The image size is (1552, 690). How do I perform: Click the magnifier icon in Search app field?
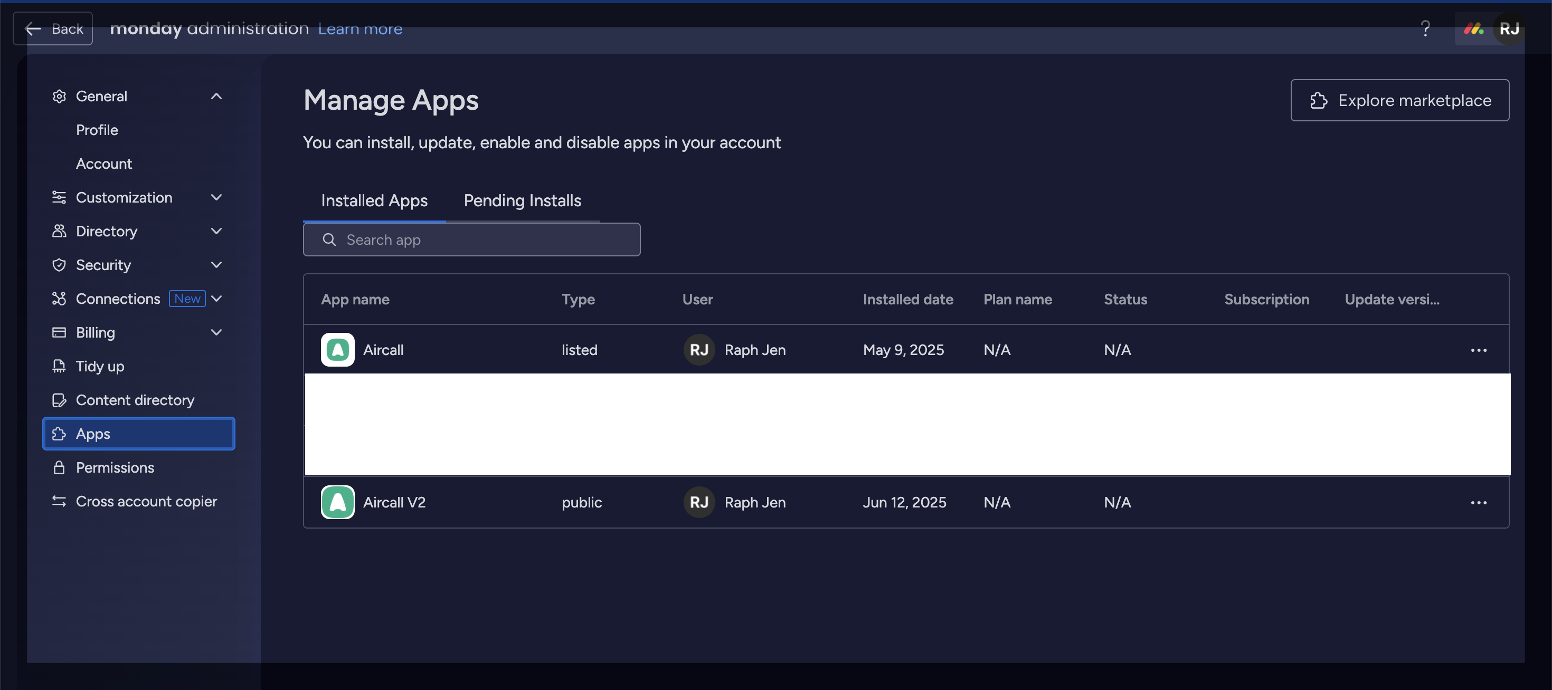click(329, 239)
